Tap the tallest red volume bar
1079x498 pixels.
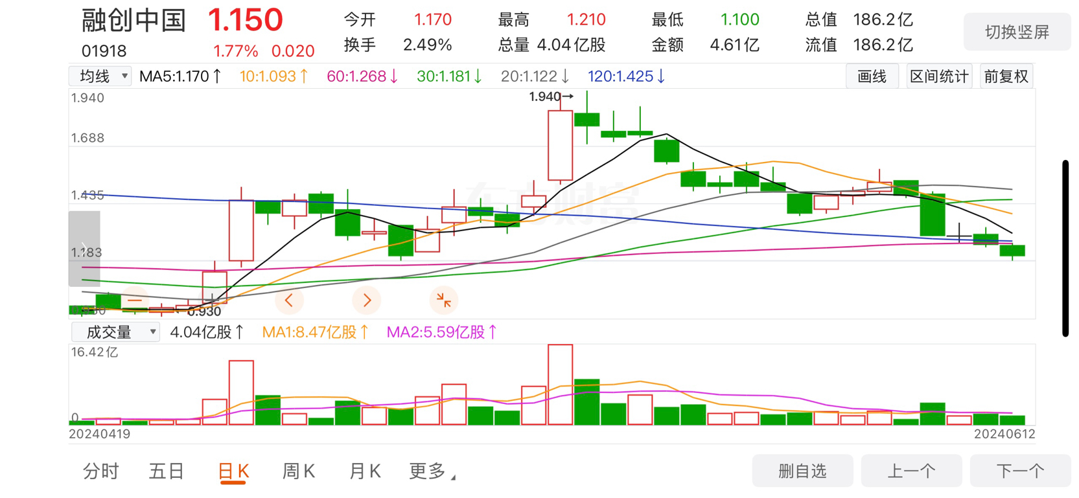coord(561,385)
